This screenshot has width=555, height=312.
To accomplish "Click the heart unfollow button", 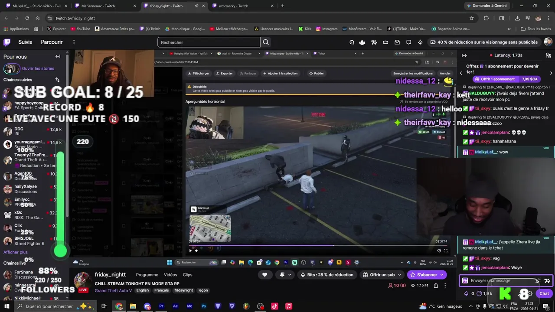I will 264,275.
